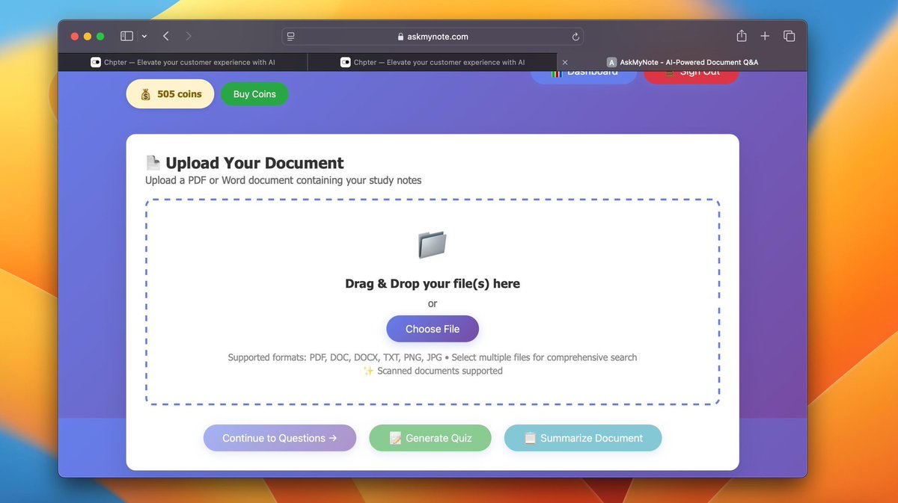Image resolution: width=898 pixels, height=503 pixels.
Task: Click the Generate Quiz button
Action: pos(430,438)
